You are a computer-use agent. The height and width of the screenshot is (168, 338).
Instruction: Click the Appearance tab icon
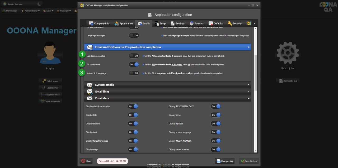(x=116, y=23)
